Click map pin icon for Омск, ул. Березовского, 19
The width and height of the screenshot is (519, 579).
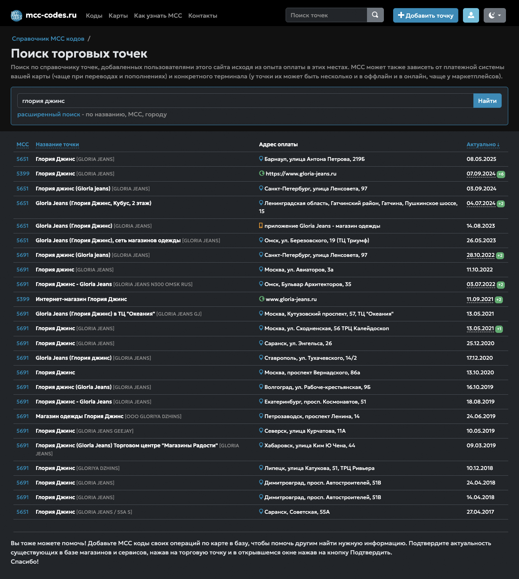[x=261, y=240]
